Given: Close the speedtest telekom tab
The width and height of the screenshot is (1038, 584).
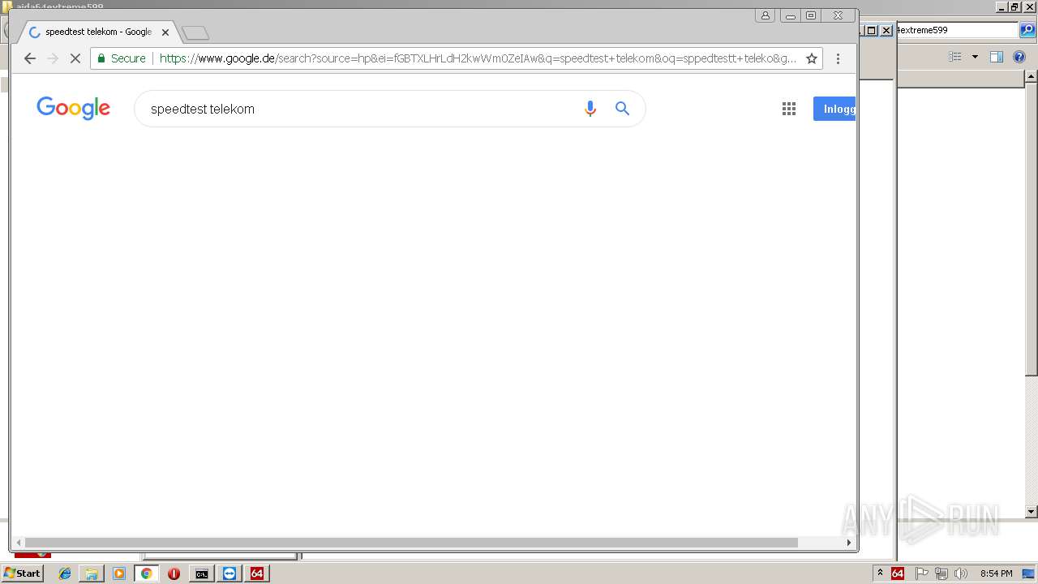Looking at the screenshot, I should [165, 32].
